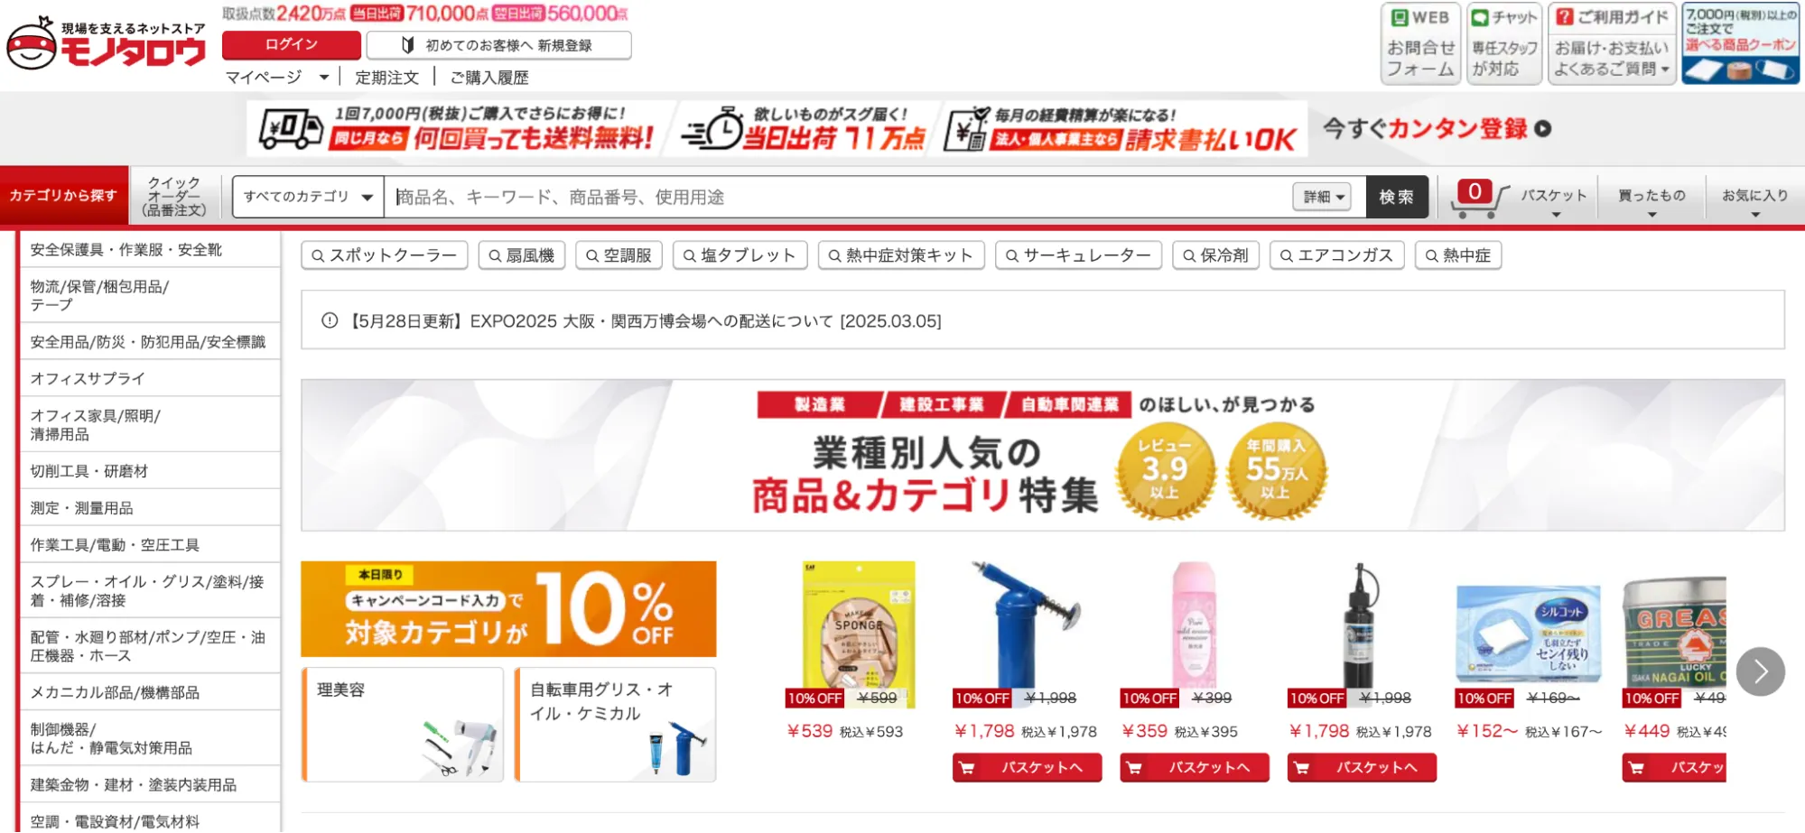Click the spot cooler search tag
1805x833 pixels.
point(385,255)
